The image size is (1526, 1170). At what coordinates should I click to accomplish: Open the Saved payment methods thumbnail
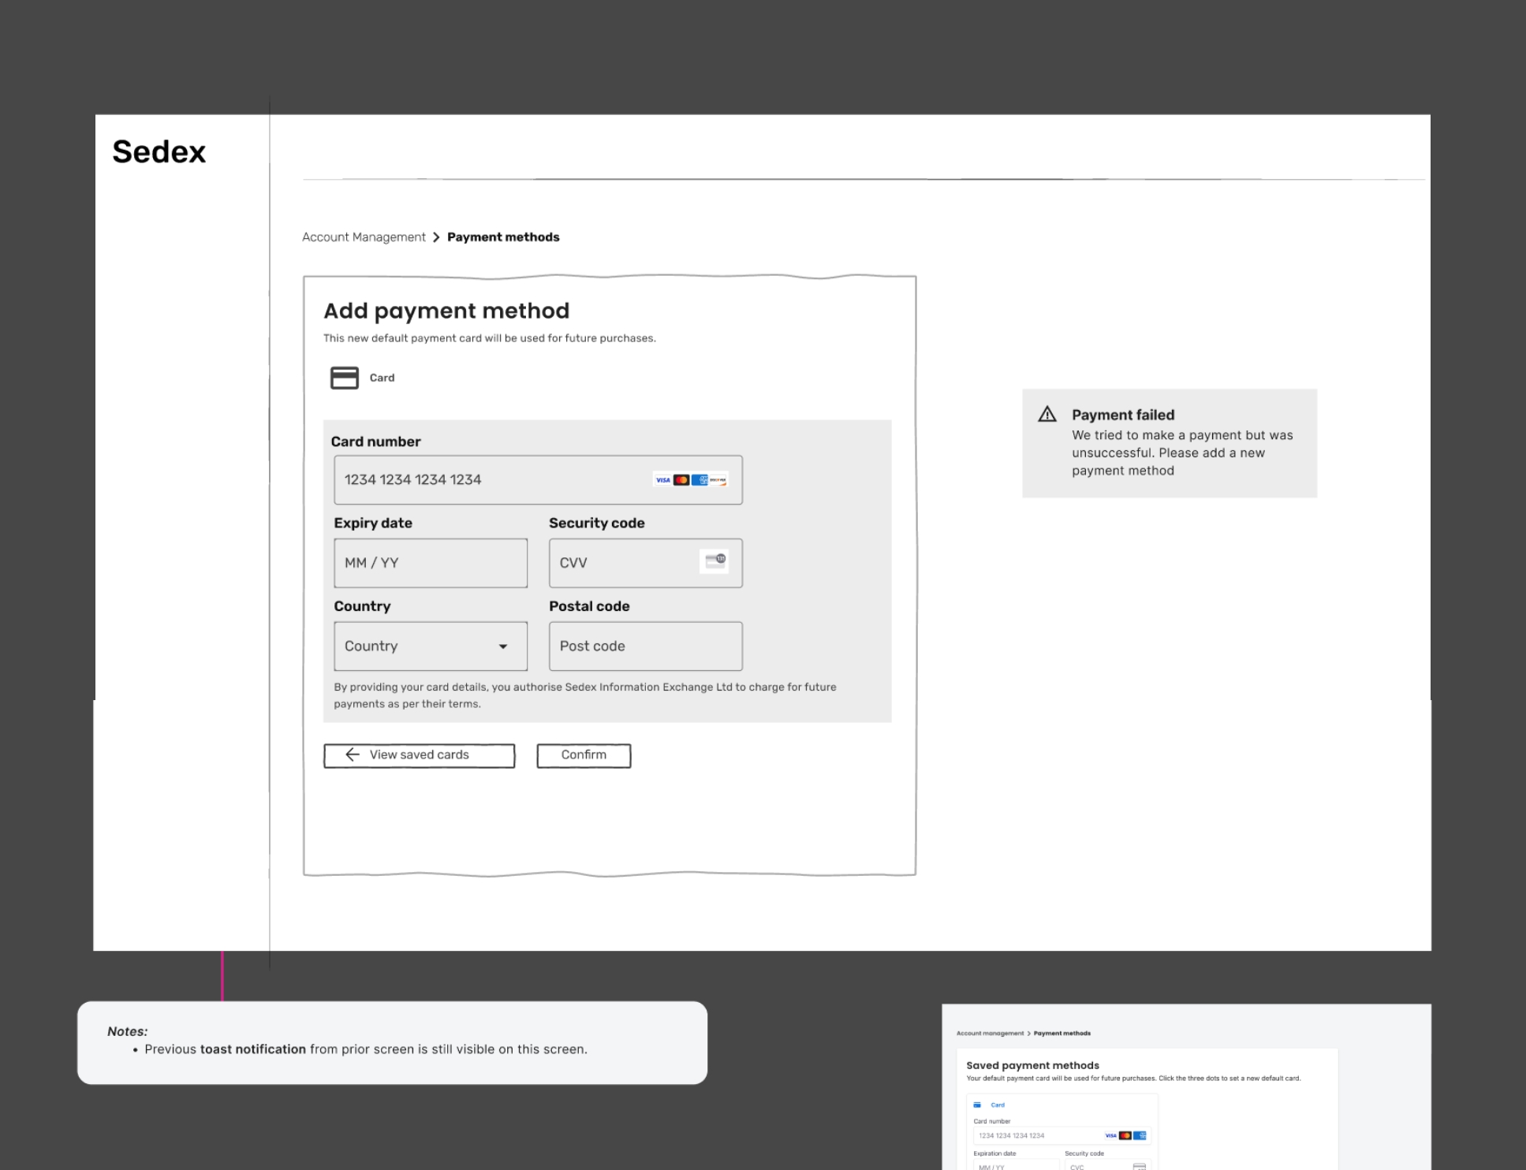tap(1185, 1086)
